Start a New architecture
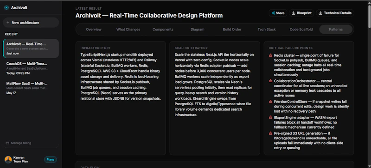The image size is (371, 168). (x=31, y=23)
